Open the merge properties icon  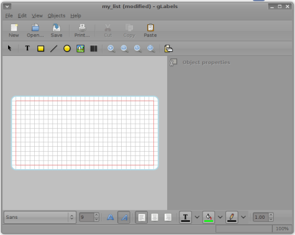click(x=168, y=48)
